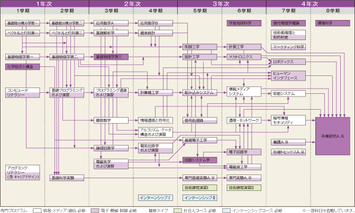
Task: Select the 電子回路学 course box
Action: pyautogui.click(x=244, y=152)
